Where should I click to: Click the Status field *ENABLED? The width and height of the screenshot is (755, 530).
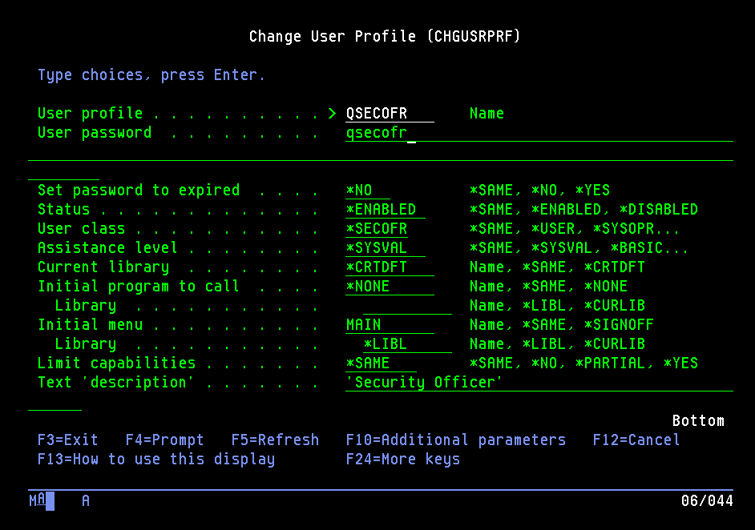(x=386, y=210)
